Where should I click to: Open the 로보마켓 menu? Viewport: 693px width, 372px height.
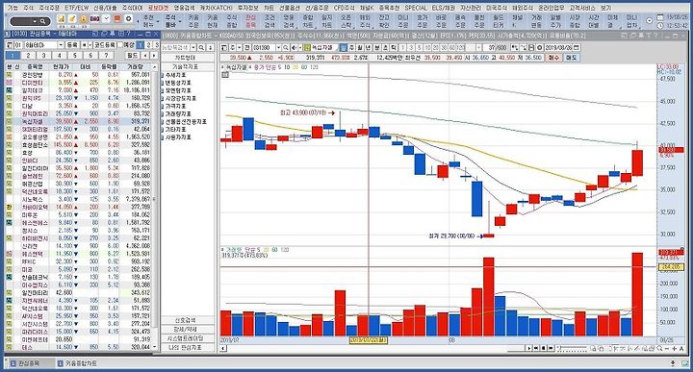point(159,8)
